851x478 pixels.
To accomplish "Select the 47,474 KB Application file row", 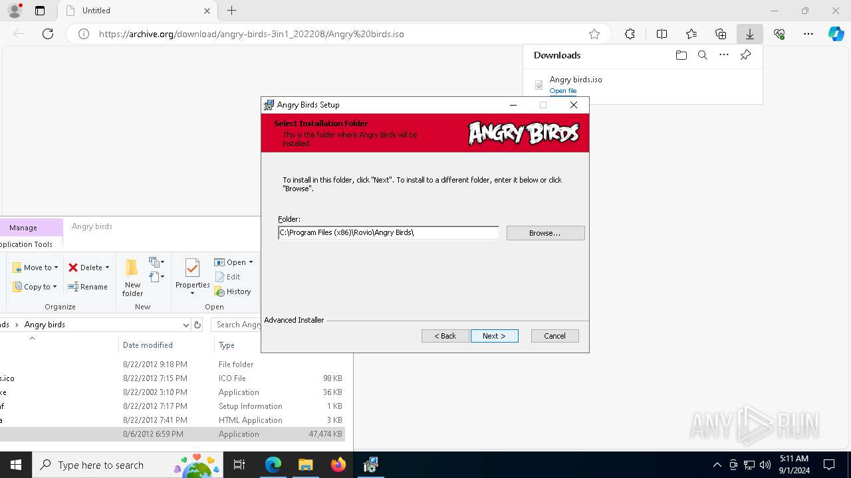I will (x=172, y=434).
